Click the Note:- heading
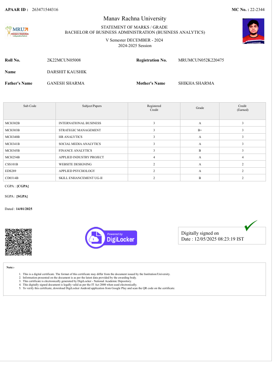This screenshot has height=391, width=273. pyautogui.click(x=11, y=267)
